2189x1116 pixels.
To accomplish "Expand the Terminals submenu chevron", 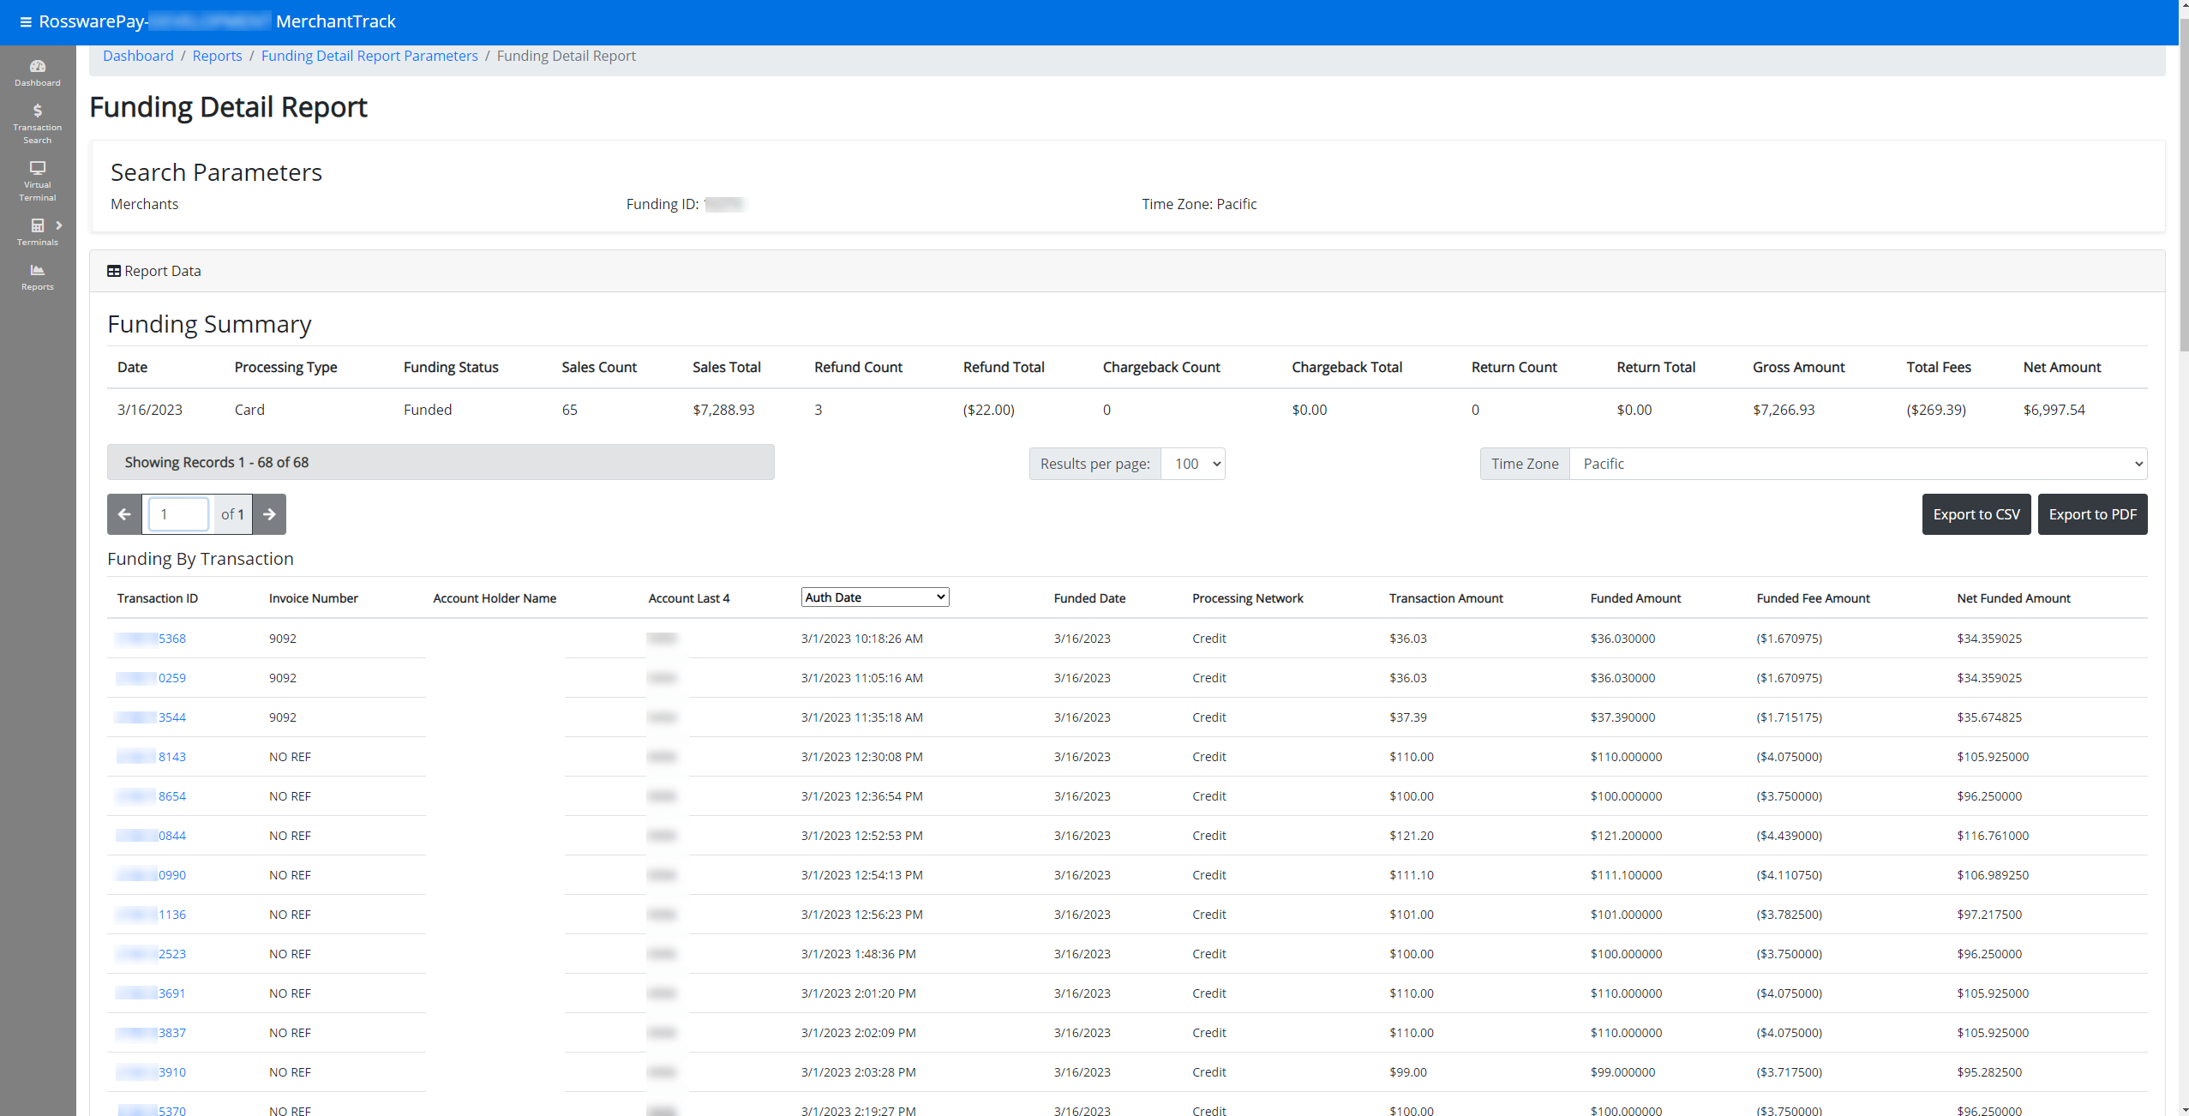I will [x=59, y=225].
